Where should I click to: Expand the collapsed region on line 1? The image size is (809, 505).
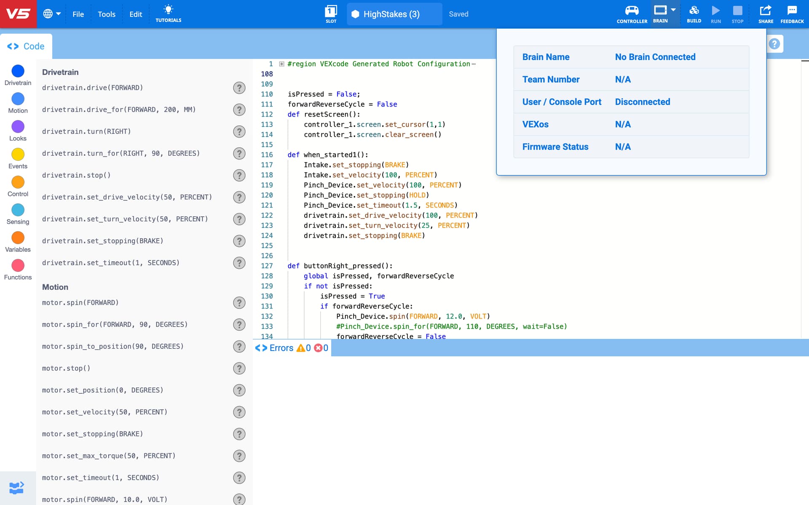point(281,64)
